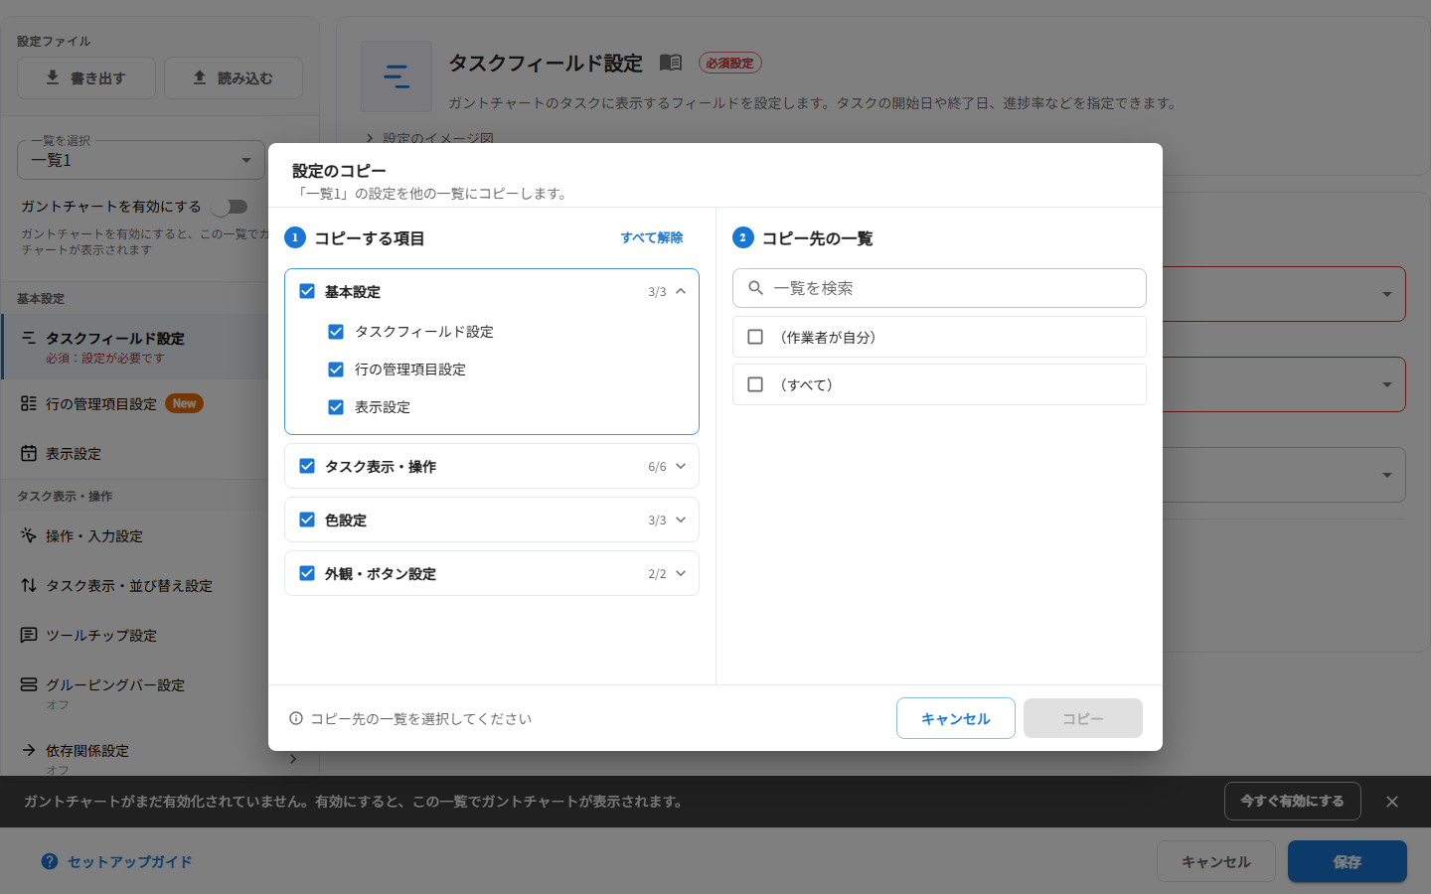Open the documentation book icon beside the title
Image resolution: width=1431 pixels, height=894 pixels.
[x=671, y=63]
